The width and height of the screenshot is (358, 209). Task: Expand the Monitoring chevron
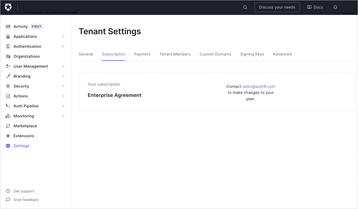click(63, 116)
